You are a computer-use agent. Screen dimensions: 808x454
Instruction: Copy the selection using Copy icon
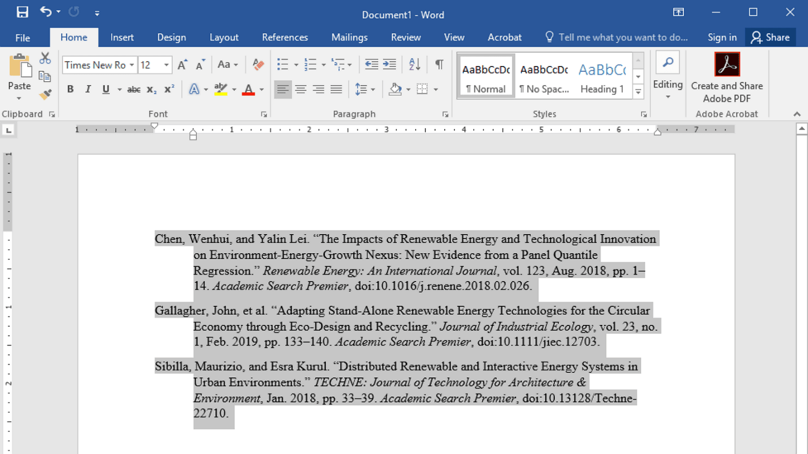click(45, 76)
